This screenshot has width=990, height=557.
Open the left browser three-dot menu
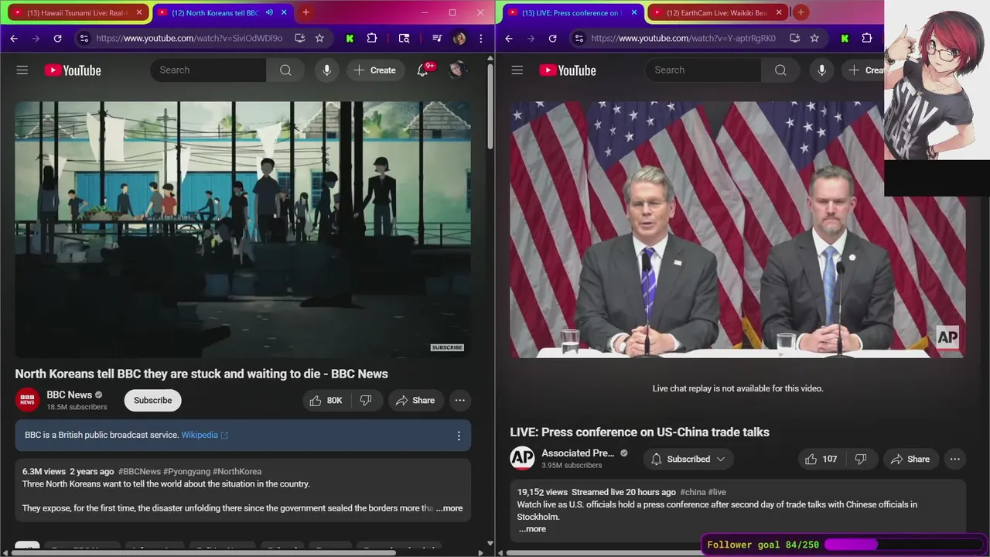click(x=481, y=38)
